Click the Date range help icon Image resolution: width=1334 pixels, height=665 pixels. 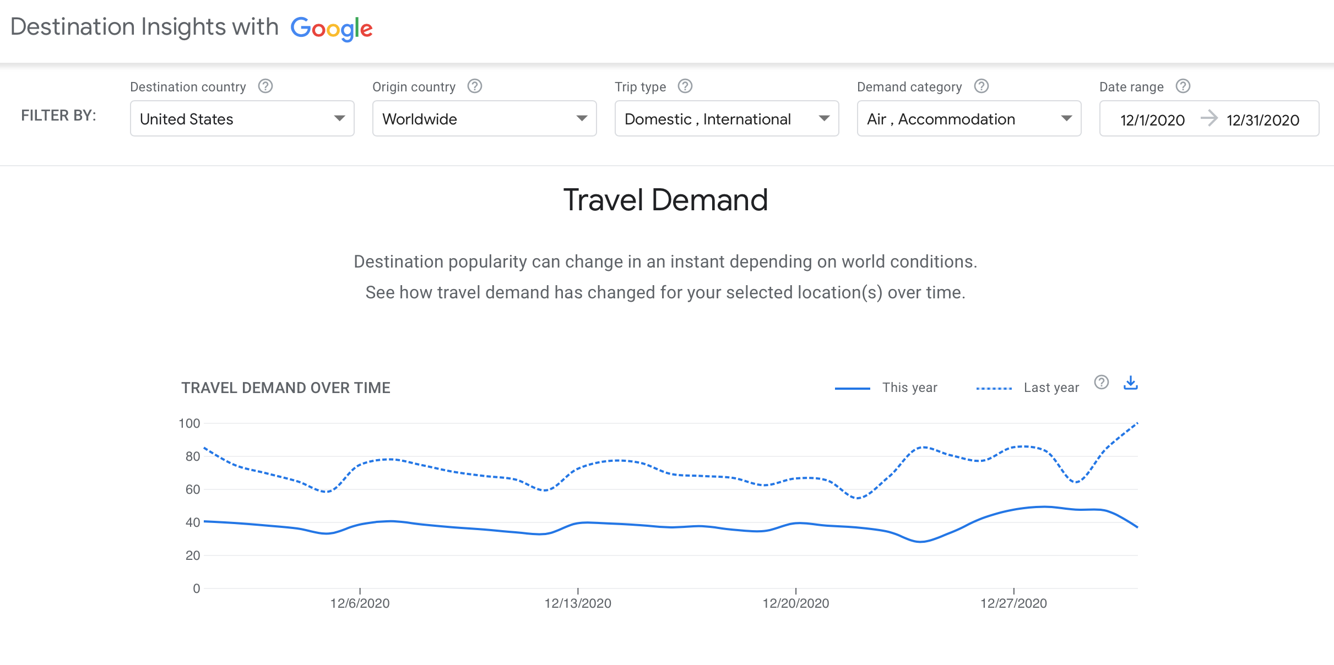click(1183, 86)
